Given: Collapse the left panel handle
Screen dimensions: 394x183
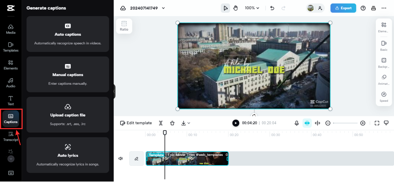Looking at the screenshot, I should 114,91.
